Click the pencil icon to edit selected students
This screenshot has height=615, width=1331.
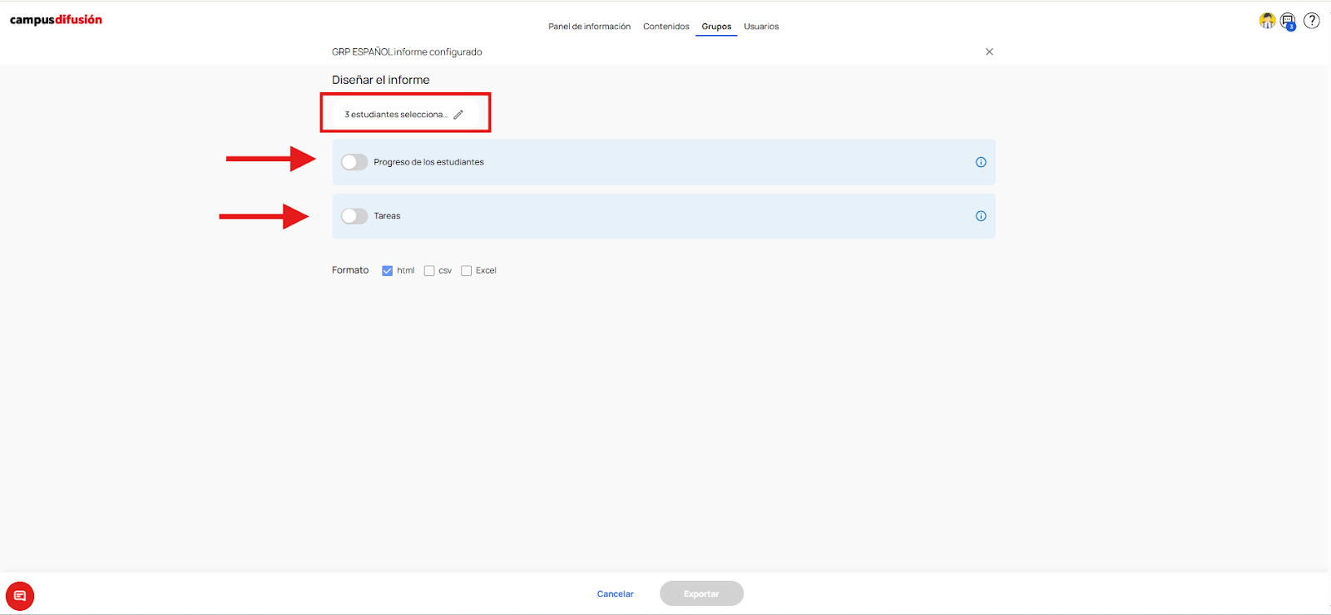458,115
